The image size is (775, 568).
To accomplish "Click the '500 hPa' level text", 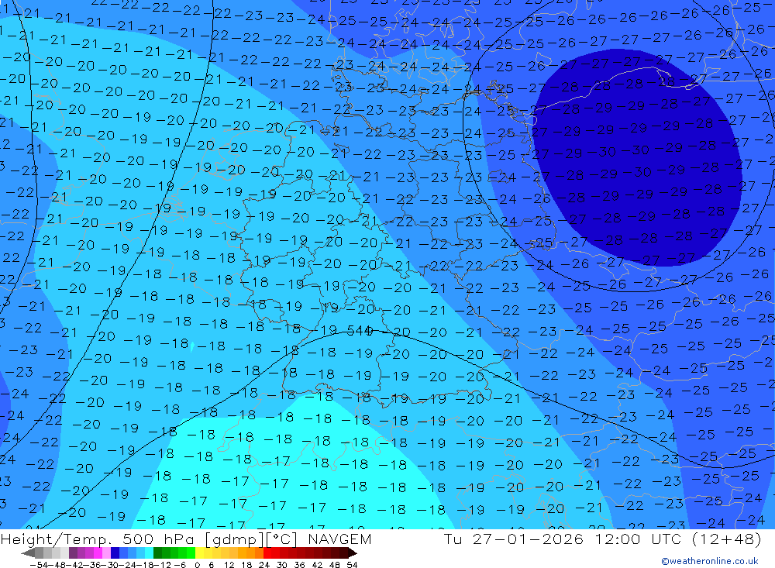I will [157, 539].
